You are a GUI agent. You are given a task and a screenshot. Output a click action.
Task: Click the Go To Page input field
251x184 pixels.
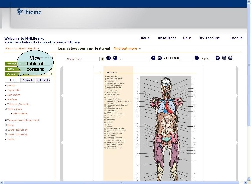(x=186, y=59)
